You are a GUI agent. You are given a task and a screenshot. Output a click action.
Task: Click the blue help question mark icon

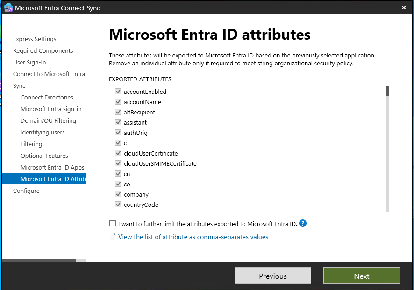[x=303, y=223]
